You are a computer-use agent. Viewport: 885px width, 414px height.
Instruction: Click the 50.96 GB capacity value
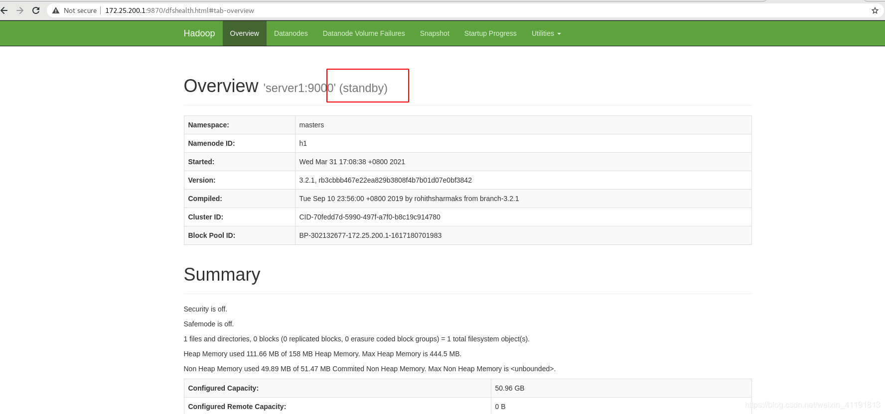pyautogui.click(x=510, y=388)
